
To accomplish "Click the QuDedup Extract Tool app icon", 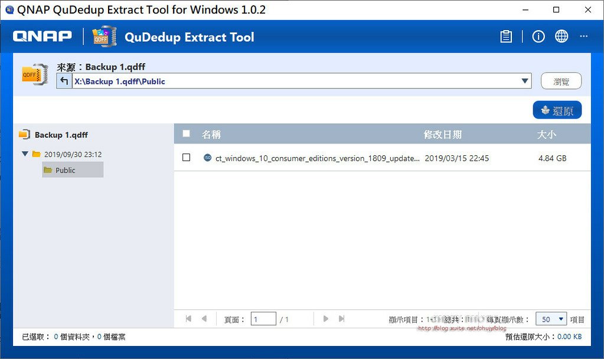I will (x=105, y=37).
